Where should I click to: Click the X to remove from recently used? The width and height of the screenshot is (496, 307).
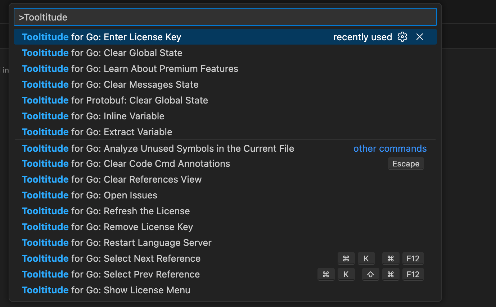click(x=419, y=37)
